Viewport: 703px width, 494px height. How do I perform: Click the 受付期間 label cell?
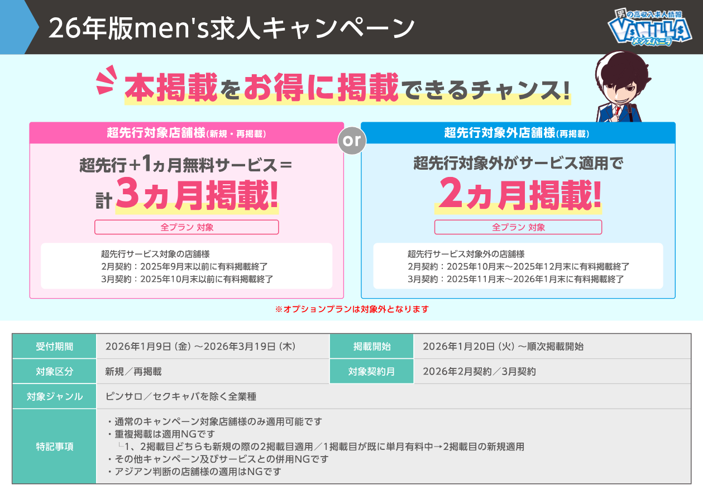pos(54,346)
